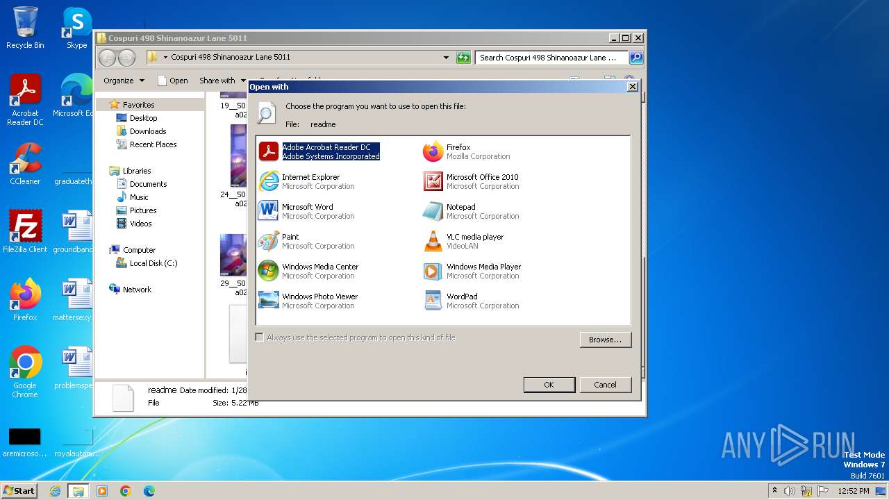Select the 29__50 image thumbnail
This screenshot has width=889, height=500.
tap(234, 255)
